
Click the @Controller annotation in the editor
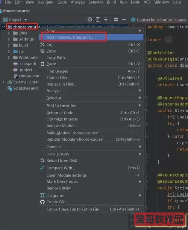[161, 53]
